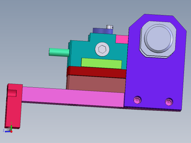Pick the dark red plate under housing
Viewport: 191px width, 143px height.
tap(97, 72)
